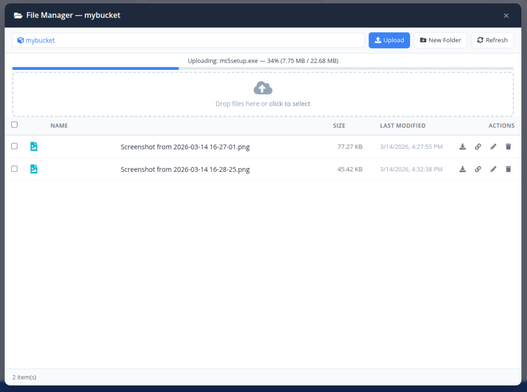Upload a new file
Image resolution: width=527 pixels, height=392 pixels.
tap(389, 40)
